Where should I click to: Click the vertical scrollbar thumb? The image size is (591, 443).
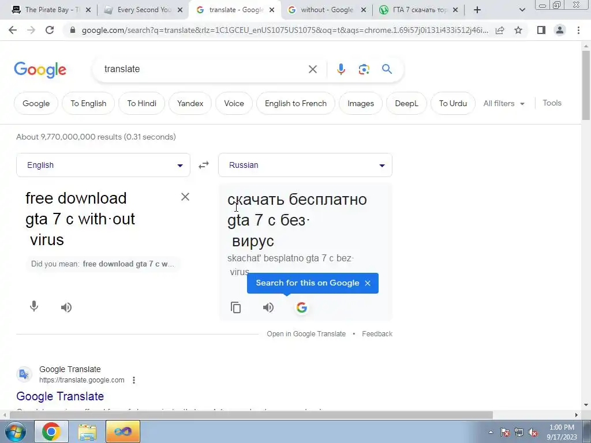pyautogui.click(x=586, y=85)
